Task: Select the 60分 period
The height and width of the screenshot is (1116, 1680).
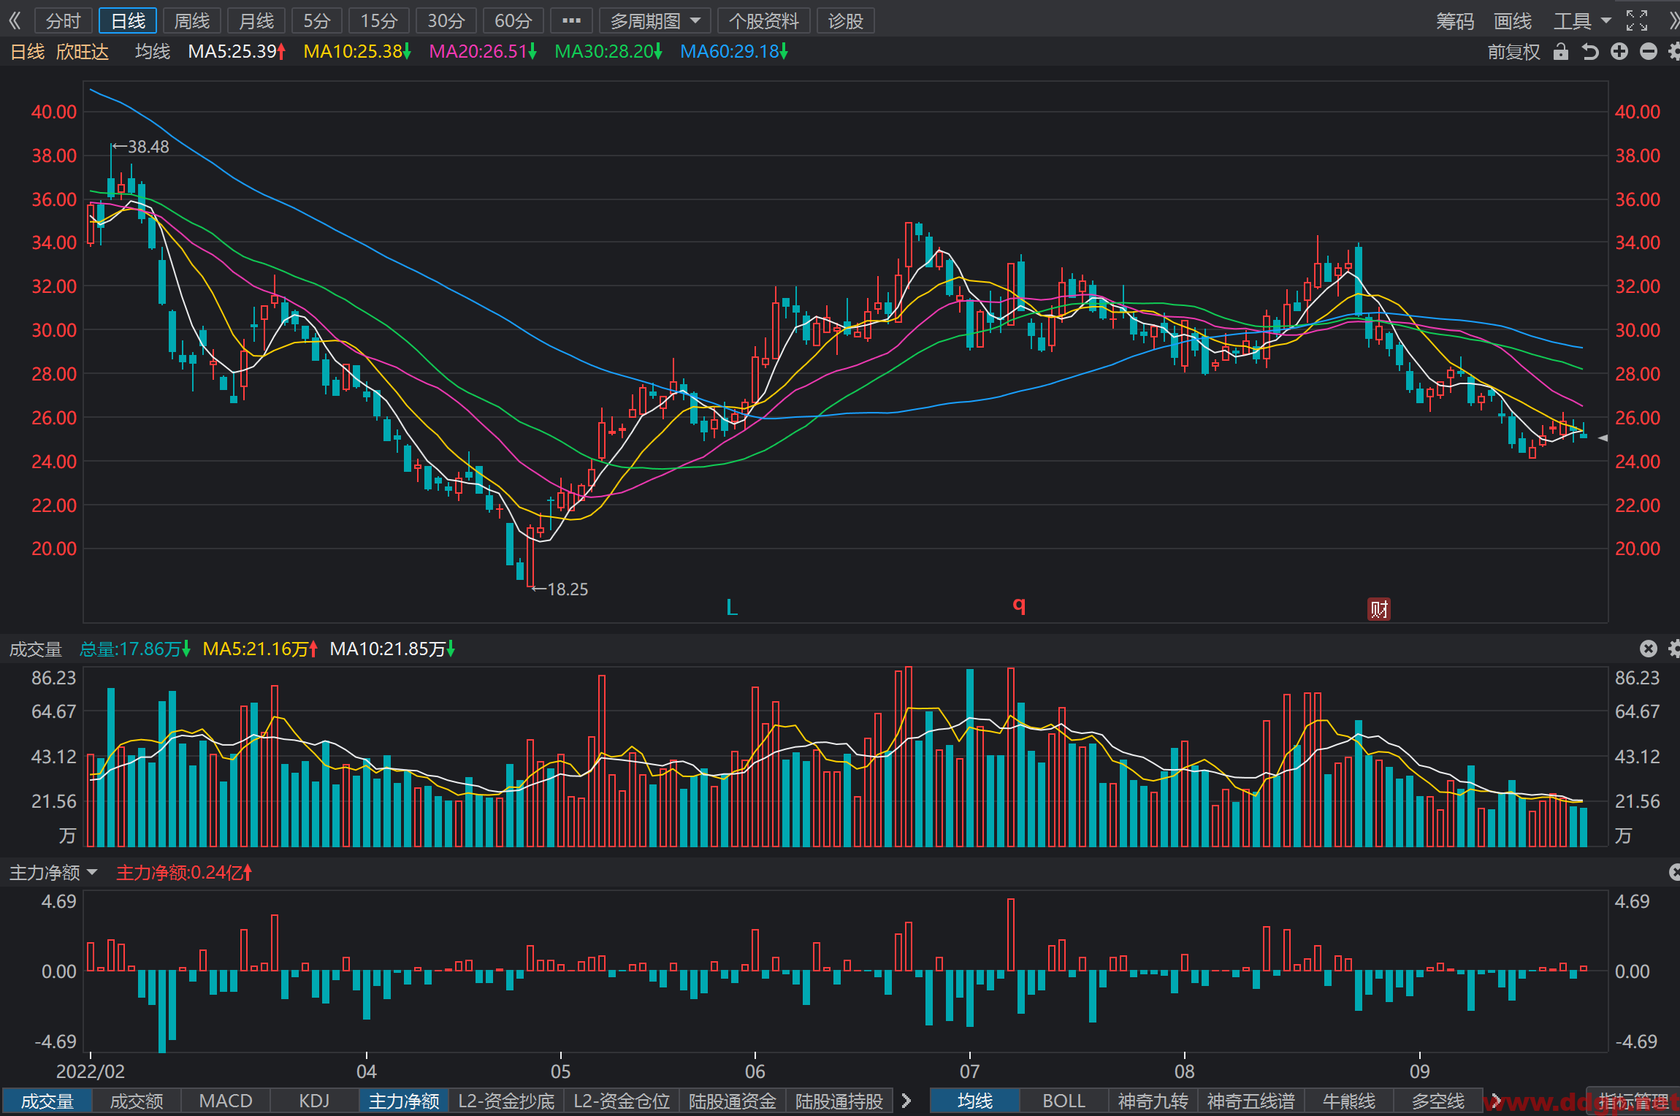Action: (x=513, y=20)
